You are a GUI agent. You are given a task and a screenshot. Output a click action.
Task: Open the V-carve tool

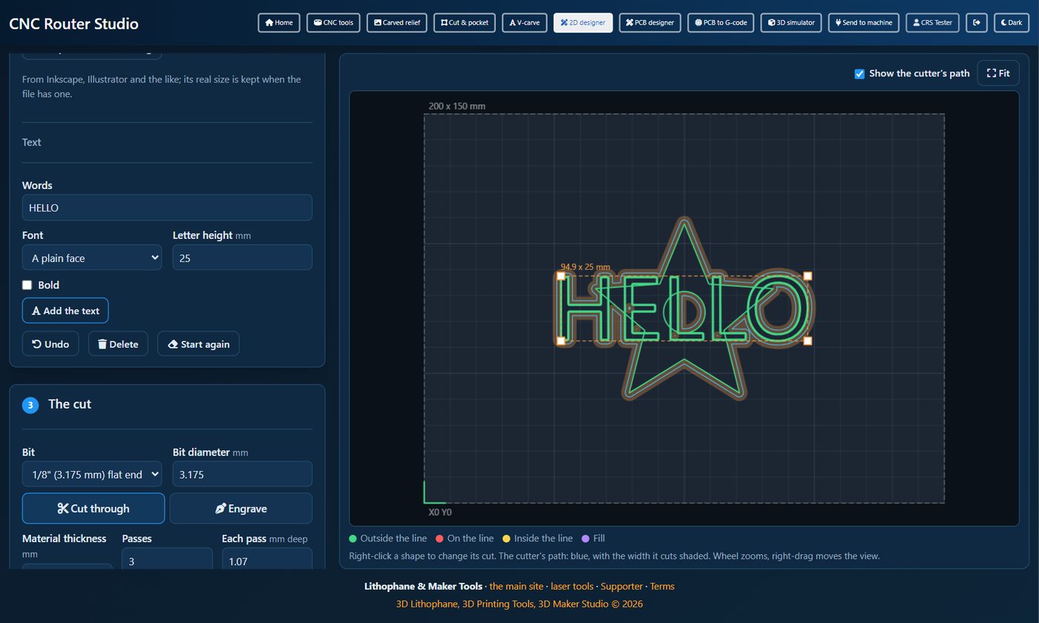tap(525, 23)
